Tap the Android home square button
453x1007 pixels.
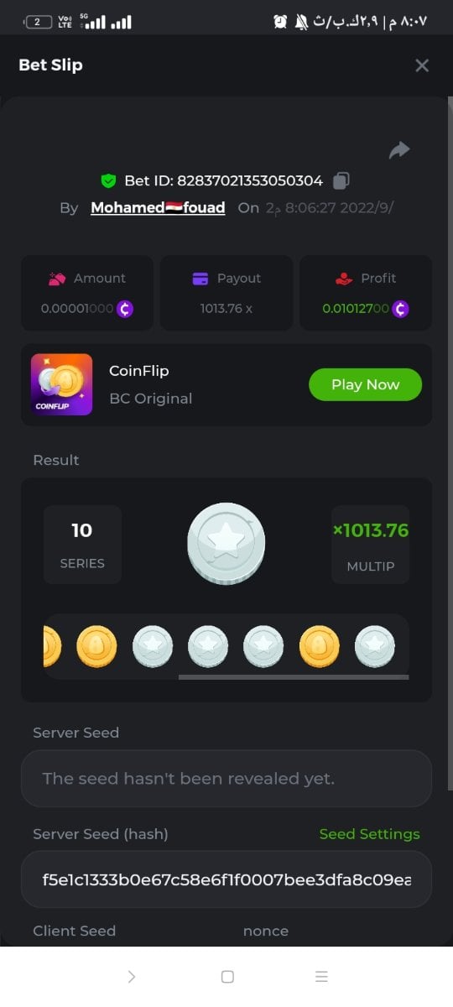pyautogui.click(x=227, y=977)
